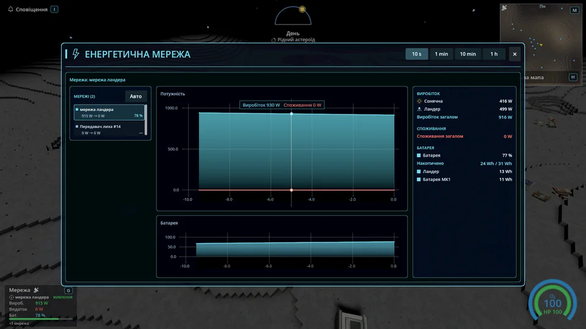This screenshot has height=329, width=586.
Task: Click the Батарея МК1 color square
Action: tap(419, 179)
